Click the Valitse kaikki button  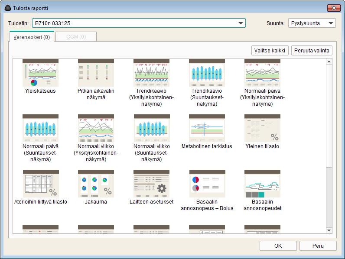coord(270,51)
